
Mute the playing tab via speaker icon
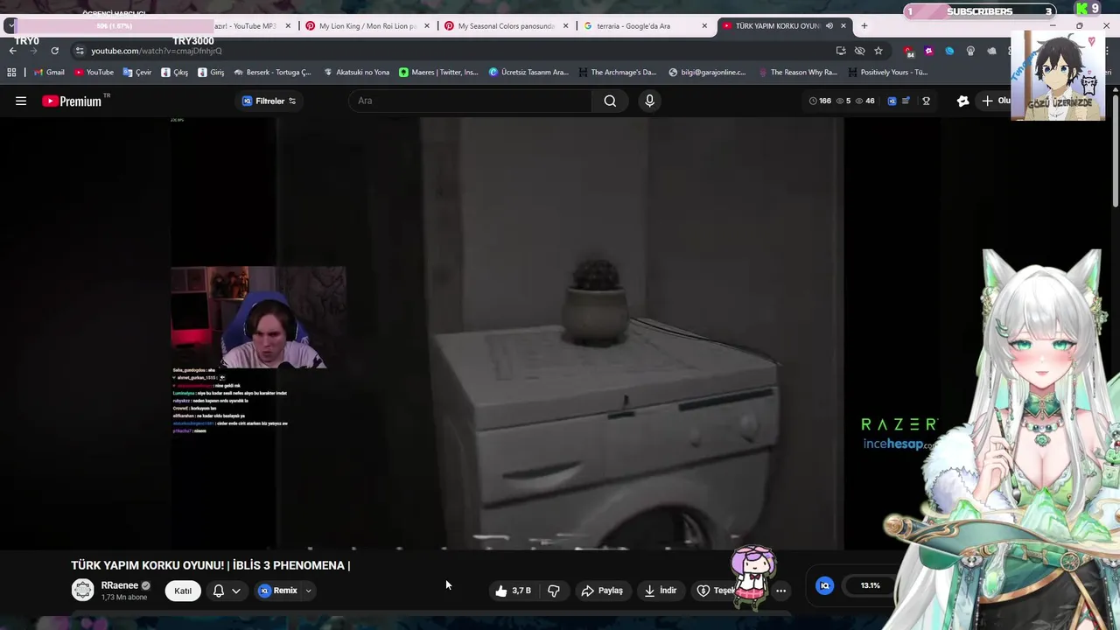829,25
